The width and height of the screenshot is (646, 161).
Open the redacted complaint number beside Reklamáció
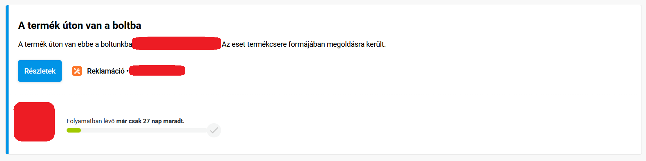tap(157, 71)
